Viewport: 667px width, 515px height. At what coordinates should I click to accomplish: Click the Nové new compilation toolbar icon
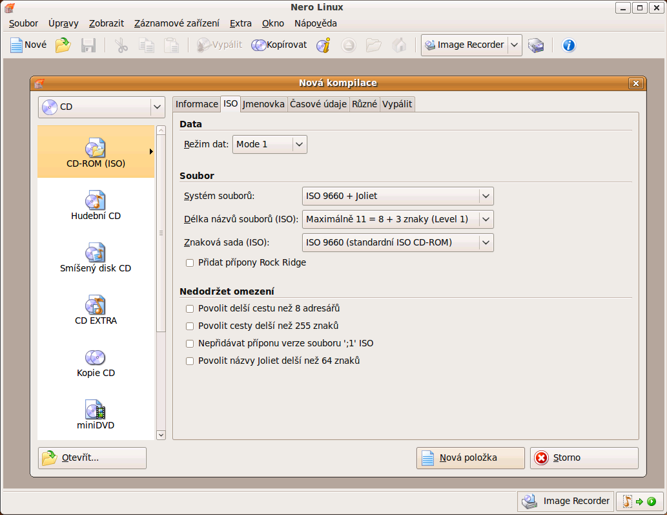pos(28,45)
